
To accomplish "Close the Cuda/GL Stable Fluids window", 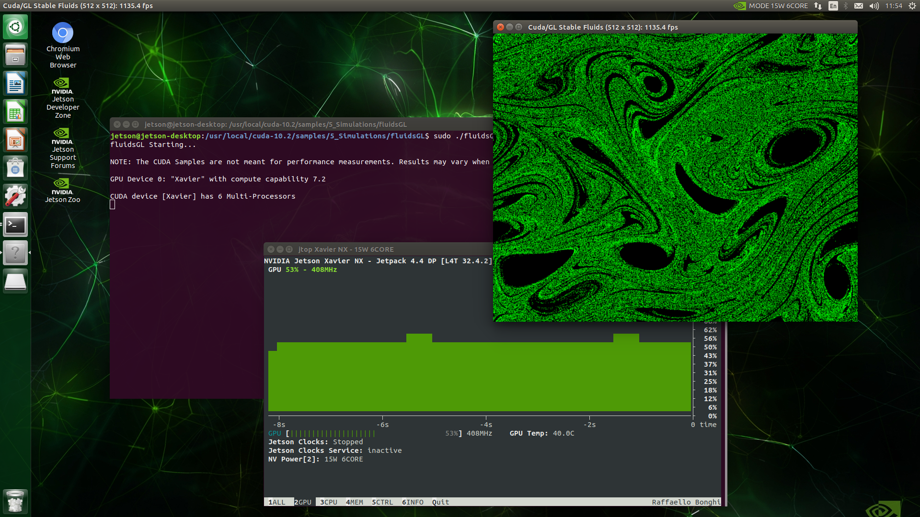I will point(500,27).
